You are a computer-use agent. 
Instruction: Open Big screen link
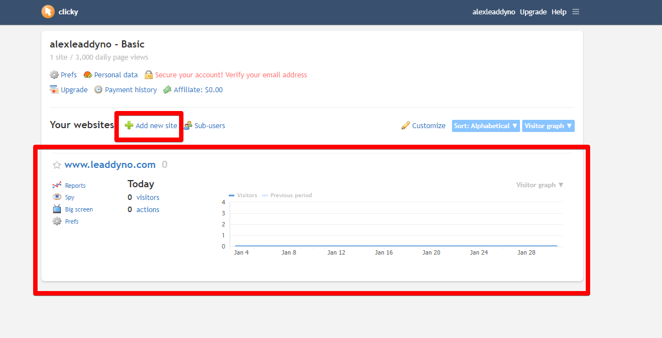pos(79,209)
